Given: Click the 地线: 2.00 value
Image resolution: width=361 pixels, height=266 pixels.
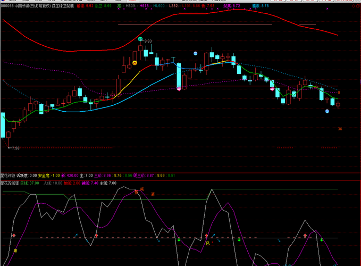Looking at the screenshot, I should pyautogui.click(x=72, y=184).
